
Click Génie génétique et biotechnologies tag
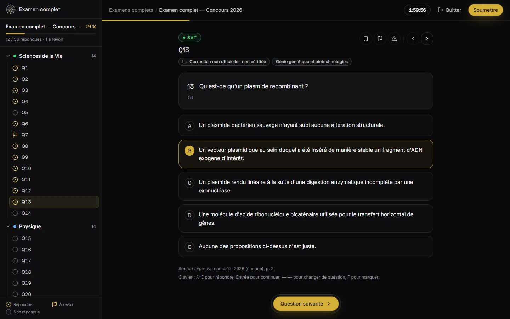click(x=312, y=62)
